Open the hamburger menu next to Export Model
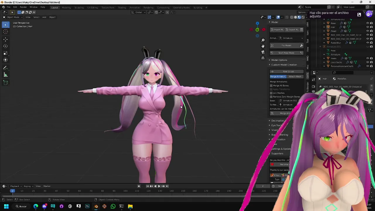 coord(301,30)
